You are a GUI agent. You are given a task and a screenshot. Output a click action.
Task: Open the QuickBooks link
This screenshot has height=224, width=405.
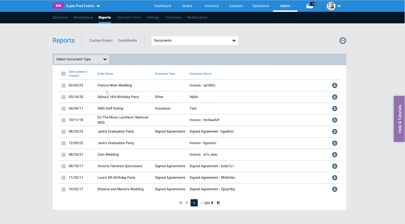point(128,41)
